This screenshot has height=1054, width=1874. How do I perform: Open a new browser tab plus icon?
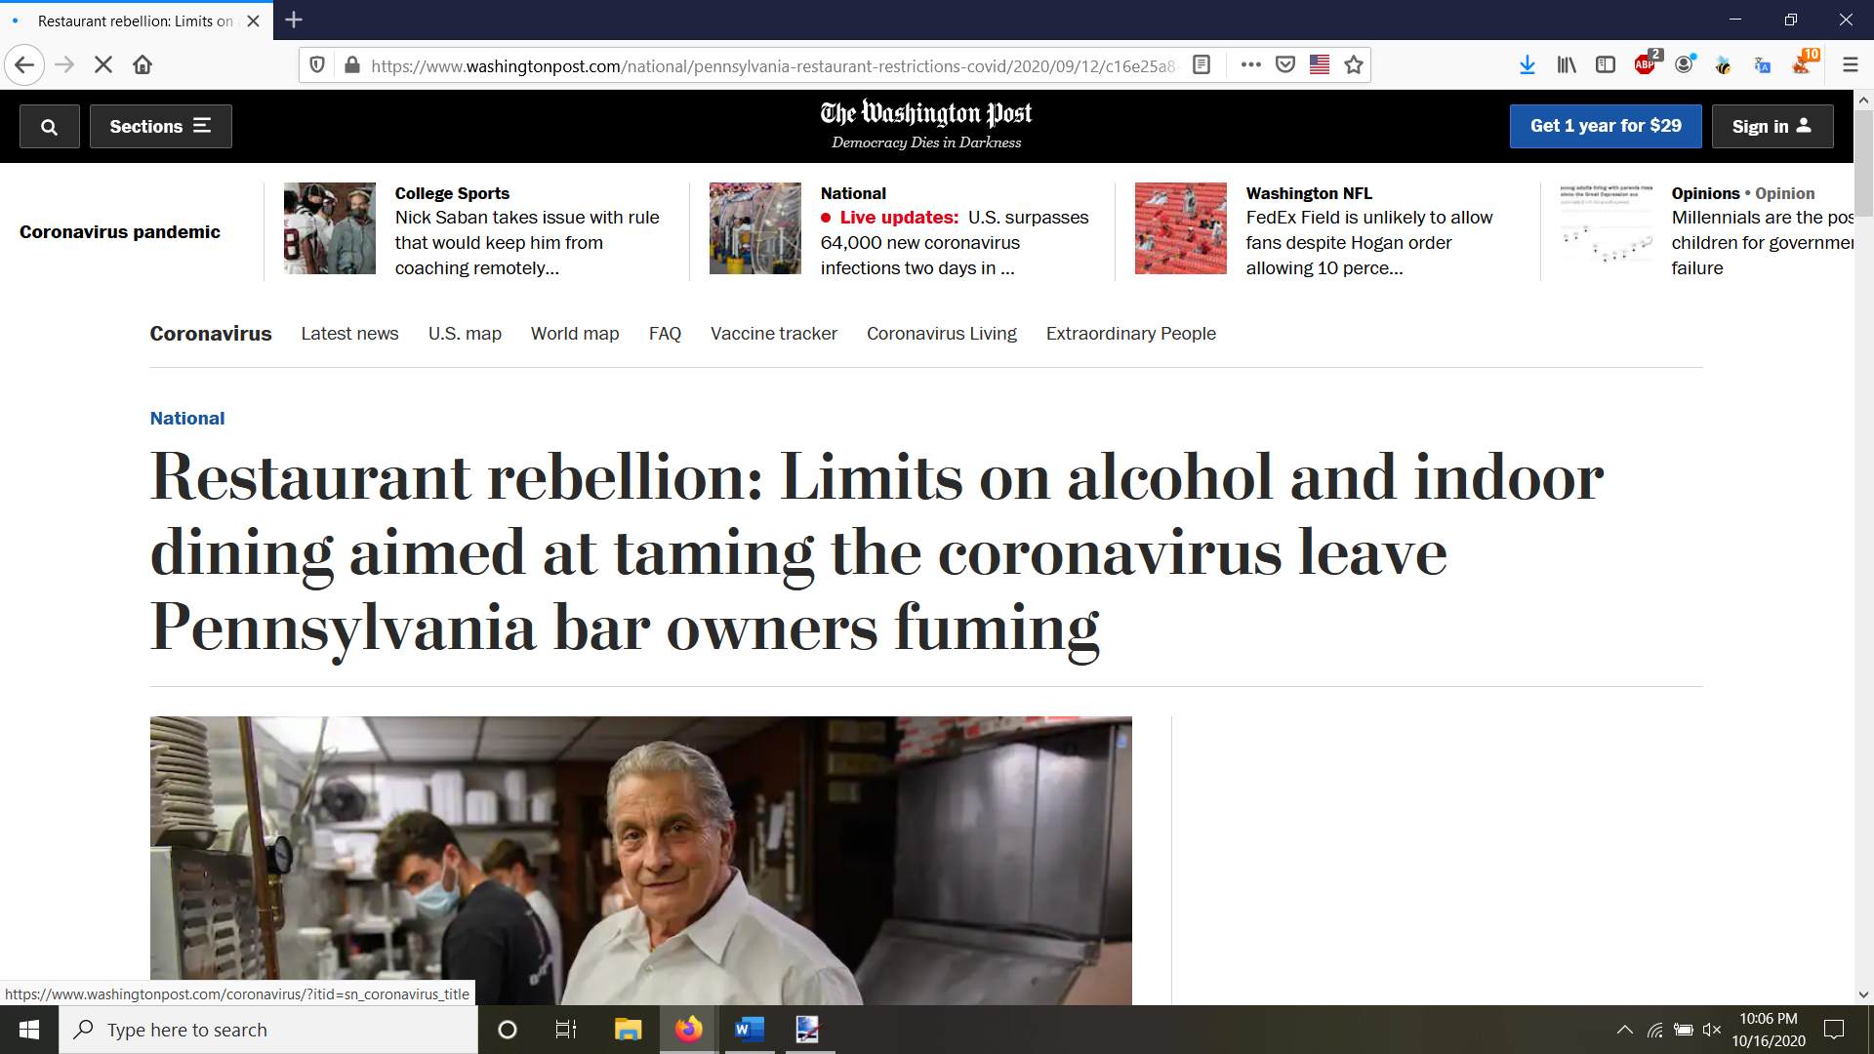point(294,20)
